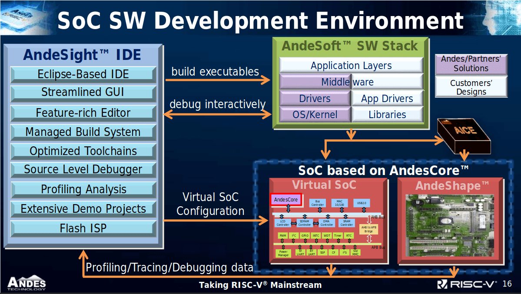Screen dimensions: 521x294
Task: Click the Bus Controller block
Action: [318, 203]
